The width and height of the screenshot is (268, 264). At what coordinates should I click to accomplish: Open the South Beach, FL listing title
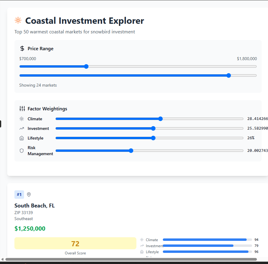(x=35, y=206)
